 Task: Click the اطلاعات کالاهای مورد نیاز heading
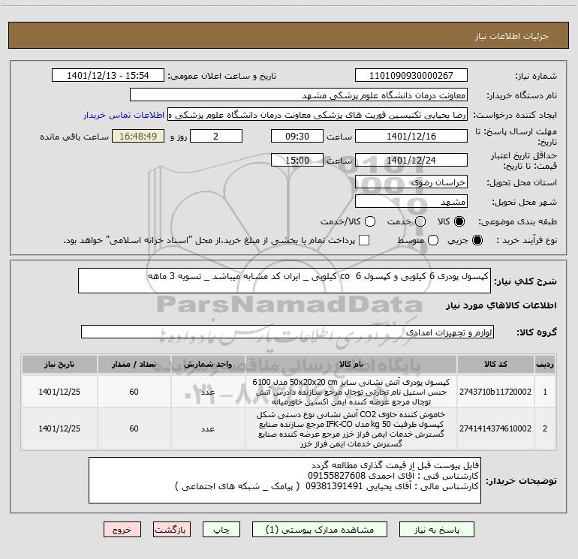(501, 305)
